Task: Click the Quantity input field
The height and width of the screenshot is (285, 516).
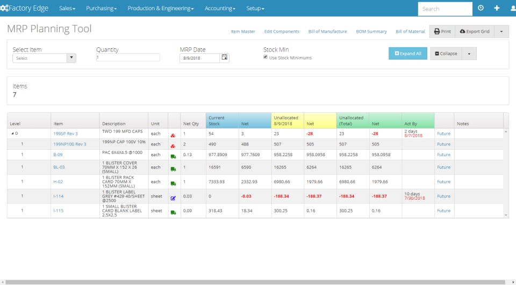Action: (128, 57)
